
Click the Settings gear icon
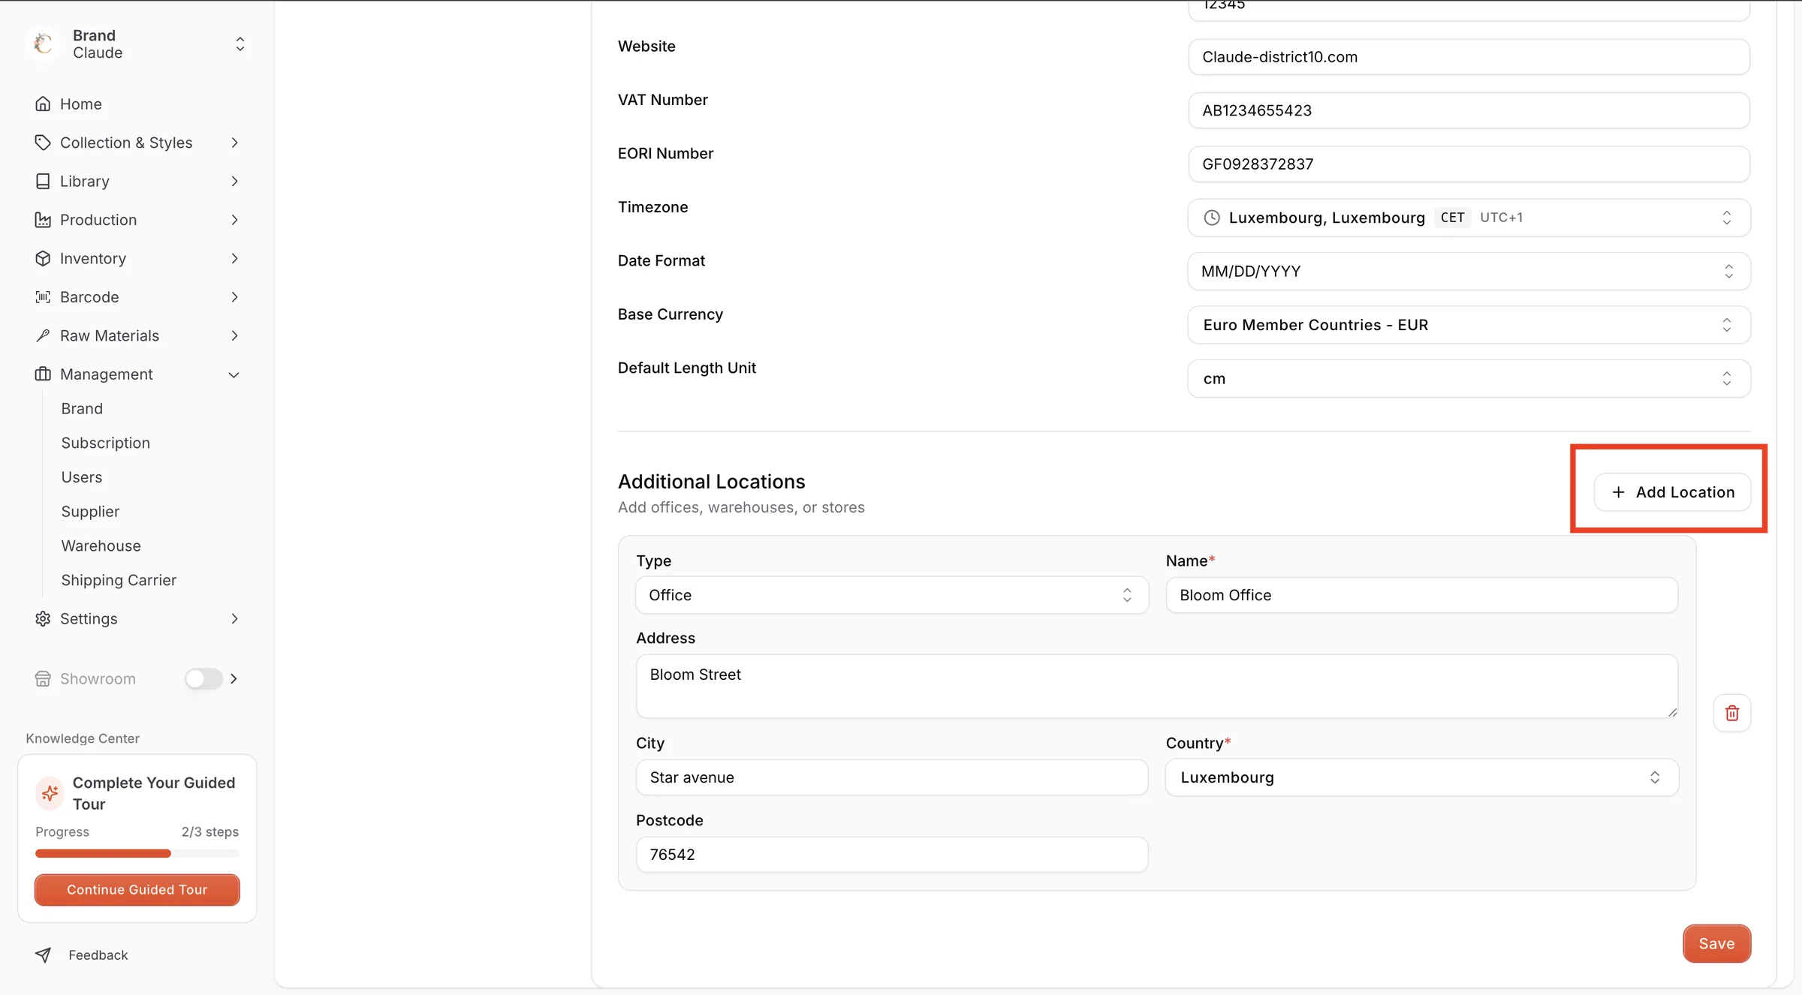[x=43, y=618]
